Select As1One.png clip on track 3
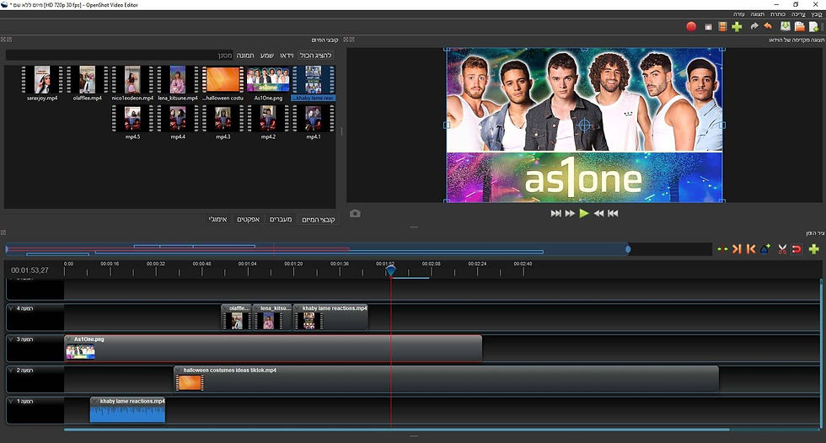Image resolution: width=826 pixels, height=443 pixels. 273,349
